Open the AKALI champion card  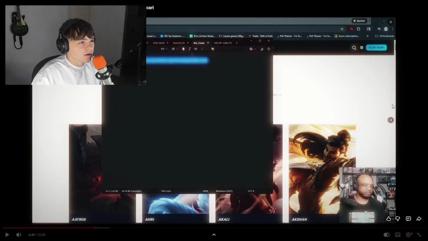pyautogui.click(x=249, y=208)
